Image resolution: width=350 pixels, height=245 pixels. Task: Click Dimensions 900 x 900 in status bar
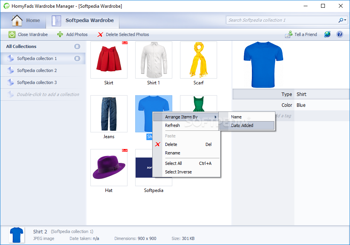tap(135, 238)
